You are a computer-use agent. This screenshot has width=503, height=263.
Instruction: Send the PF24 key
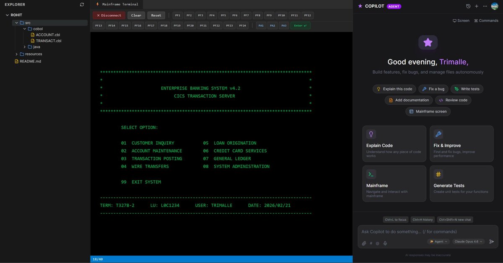click(x=242, y=26)
